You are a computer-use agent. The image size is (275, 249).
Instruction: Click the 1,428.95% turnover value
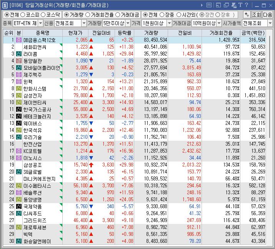pos(229,40)
